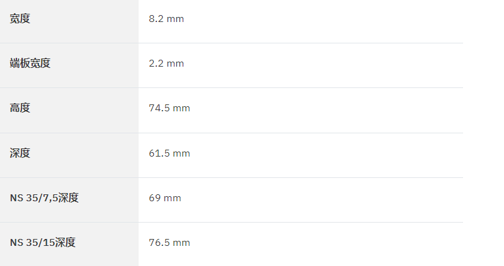Click the 宽度 row label

click(x=20, y=19)
